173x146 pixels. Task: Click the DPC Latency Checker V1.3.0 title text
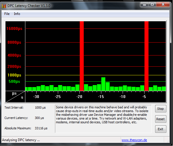[x=29, y=6]
